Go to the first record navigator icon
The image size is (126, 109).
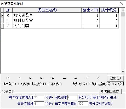[8, 78]
